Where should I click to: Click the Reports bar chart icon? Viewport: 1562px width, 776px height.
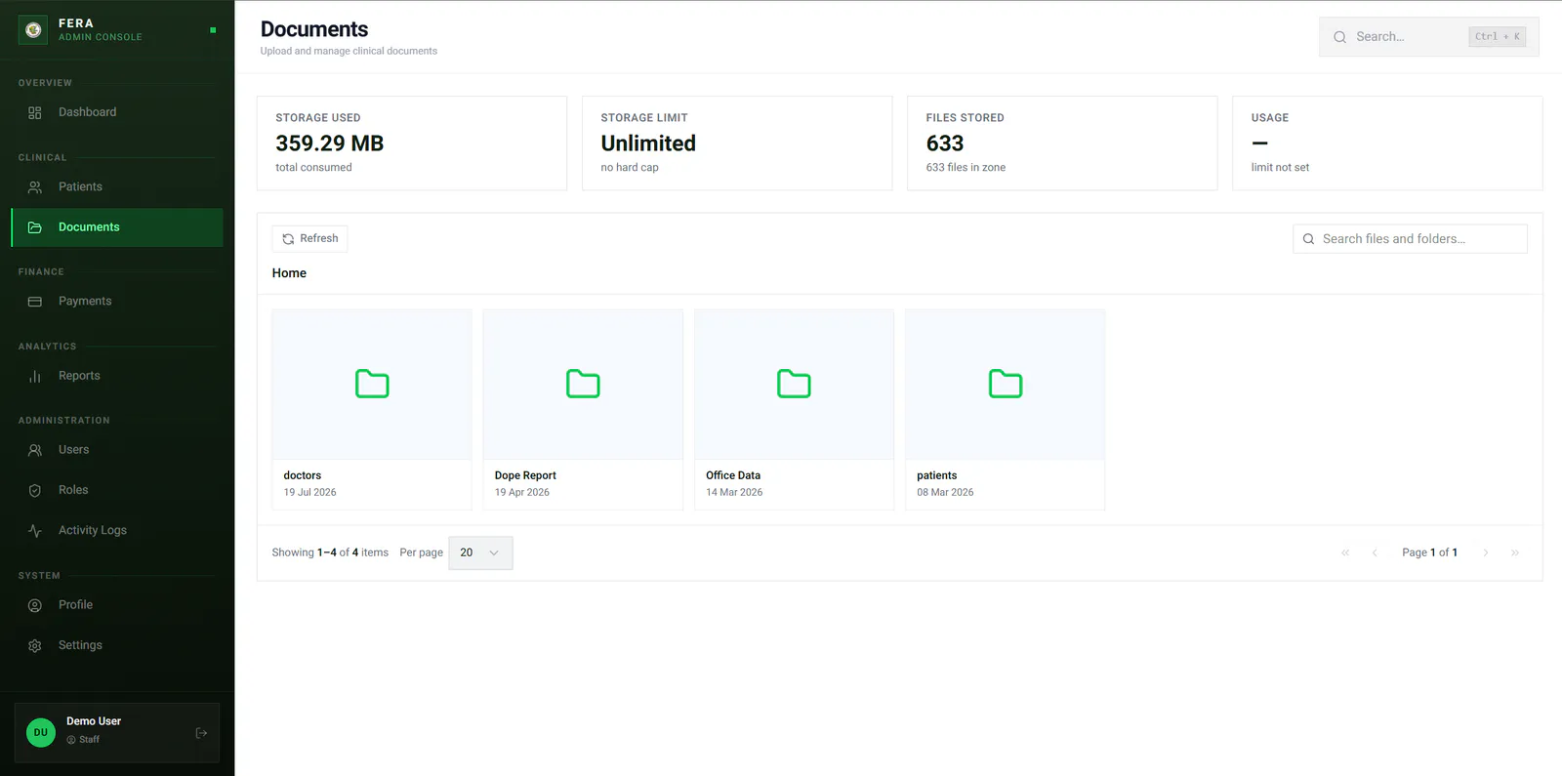click(35, 376)
